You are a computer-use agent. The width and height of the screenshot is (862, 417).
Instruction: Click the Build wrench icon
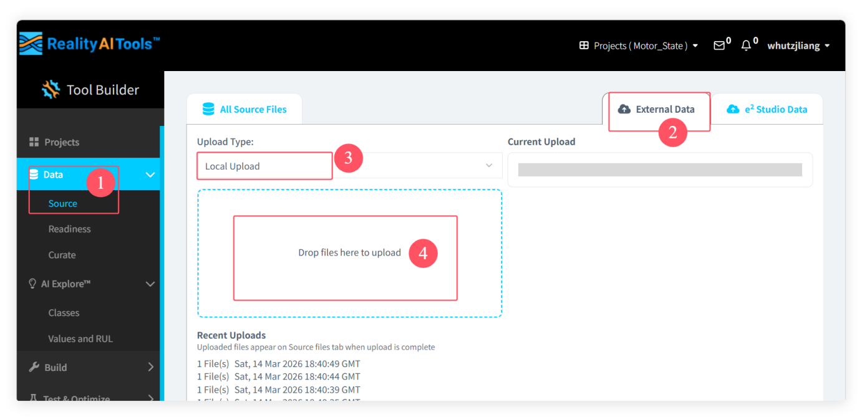tap(34, 367)
